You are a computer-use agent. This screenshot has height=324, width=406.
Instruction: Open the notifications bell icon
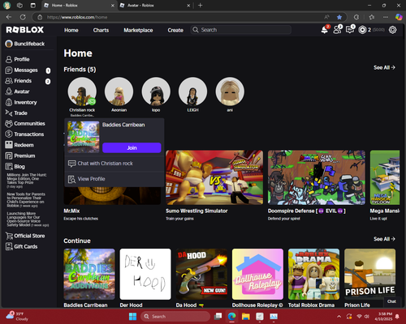coord(325,30)
